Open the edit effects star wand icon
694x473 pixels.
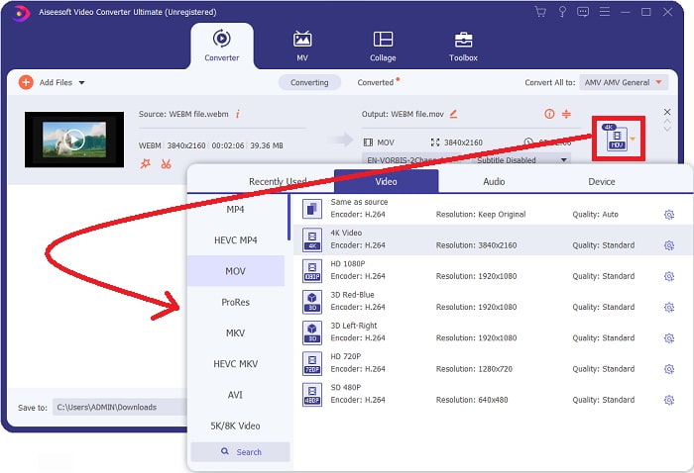pos(145,164)
